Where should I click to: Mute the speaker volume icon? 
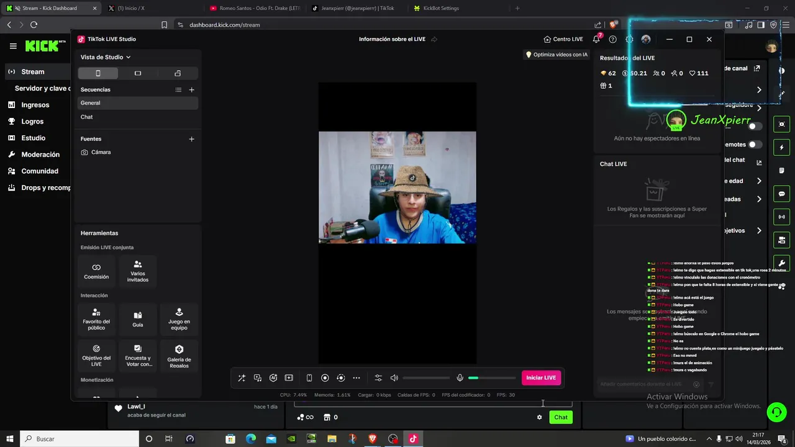tap(394, 378)
